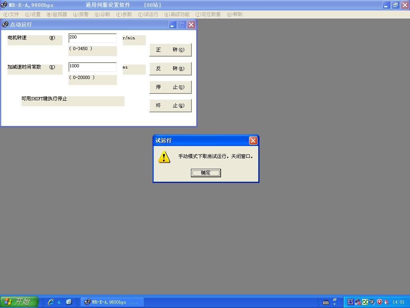This screenshot has width=410, height=308.
Task: Click the red shield security tray icon
Action: tap(380, 302)
